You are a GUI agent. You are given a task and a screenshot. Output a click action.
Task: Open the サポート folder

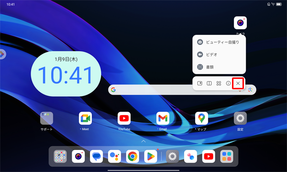click(46, 118)
